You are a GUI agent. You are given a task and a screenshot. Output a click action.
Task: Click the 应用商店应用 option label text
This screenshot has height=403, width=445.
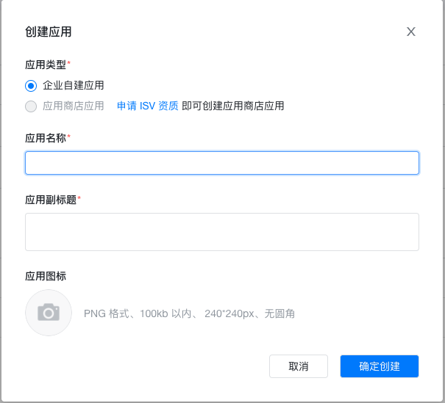click(x=74, y=106)
